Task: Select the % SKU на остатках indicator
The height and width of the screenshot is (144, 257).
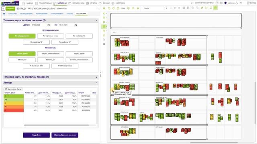Action: point(65,66)
